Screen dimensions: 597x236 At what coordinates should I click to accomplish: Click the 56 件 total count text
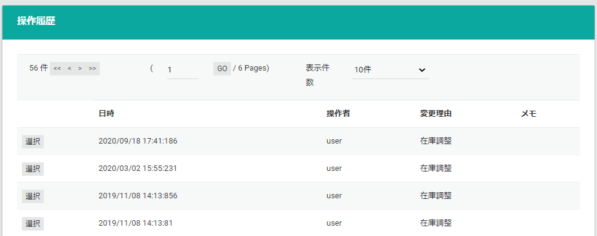pyautogui.click(x=38, y=68)
